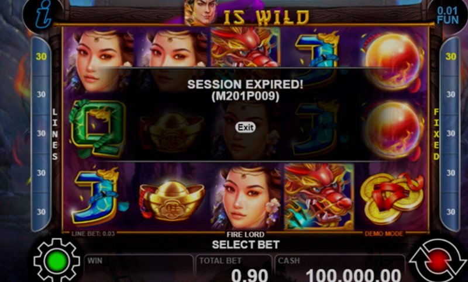Select the 0.01 FUN denomination indicator
This screenshot has width=468, height=282.
(447, 16)
